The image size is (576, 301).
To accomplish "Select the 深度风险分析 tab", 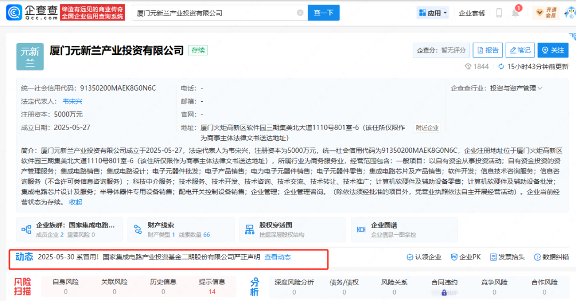I will (x=294, y=282).
